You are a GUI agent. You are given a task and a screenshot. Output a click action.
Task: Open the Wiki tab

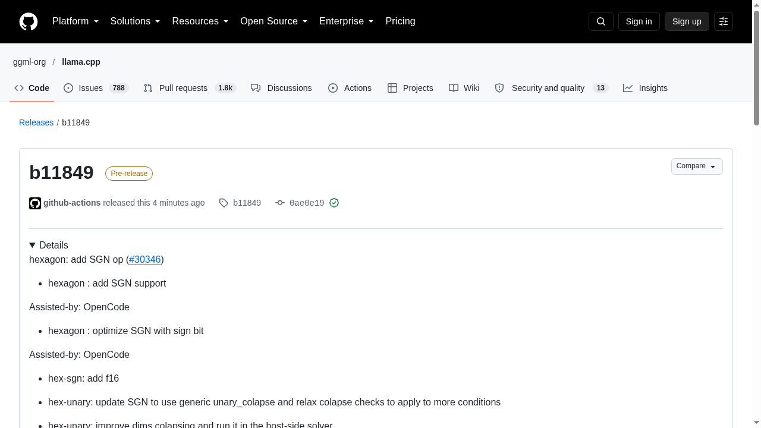(x=464, y=88)
